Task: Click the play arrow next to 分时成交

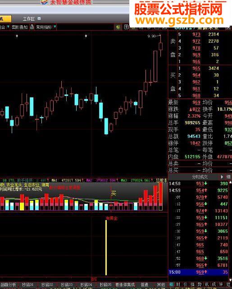Action: pyautogui.click(x=222, y=177)
